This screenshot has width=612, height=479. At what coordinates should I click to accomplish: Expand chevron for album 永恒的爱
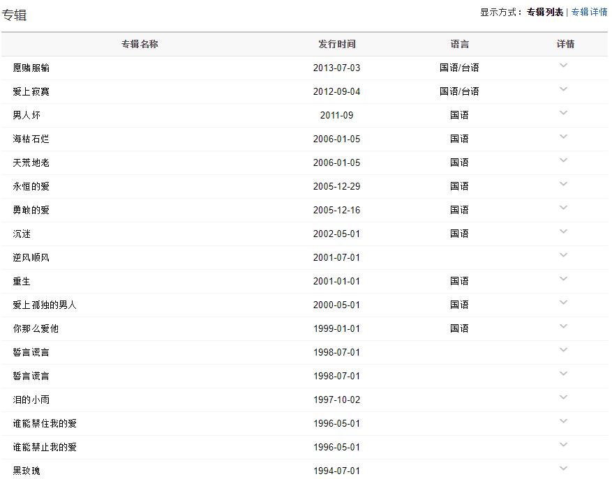point(564,184)
